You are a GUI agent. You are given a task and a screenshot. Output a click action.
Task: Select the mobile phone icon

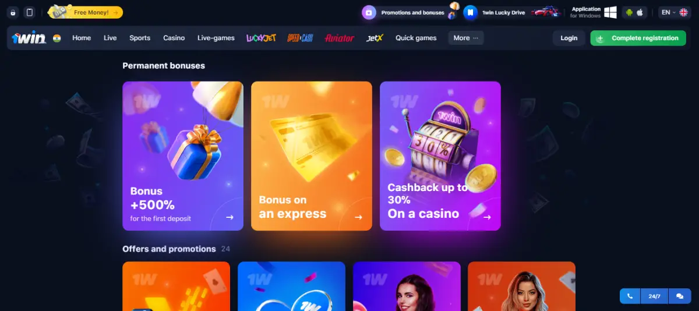[x=30, y=12]
